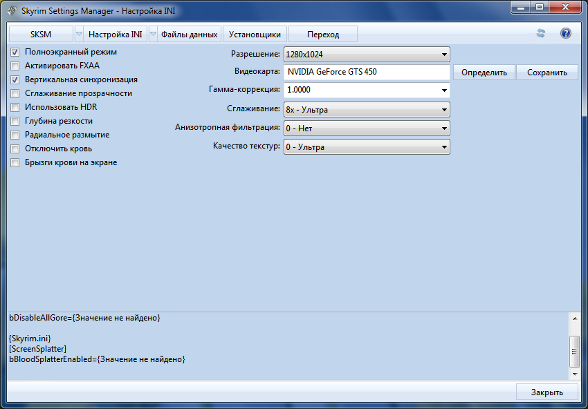The image size is (588, 409).
Task: Click scroll down arrow in log panel
Action: (573, 373)
